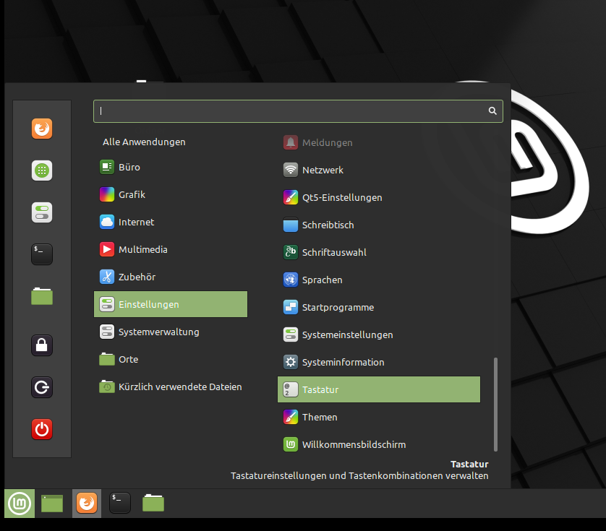Open Meldungen notifications settings
Image resolution: width=606 pixels, height=531 pixels.
point(379,142)
